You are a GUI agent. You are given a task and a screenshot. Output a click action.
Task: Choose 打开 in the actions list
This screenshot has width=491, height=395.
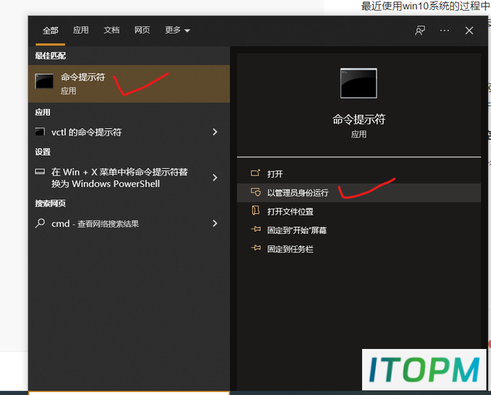[359, 173]
